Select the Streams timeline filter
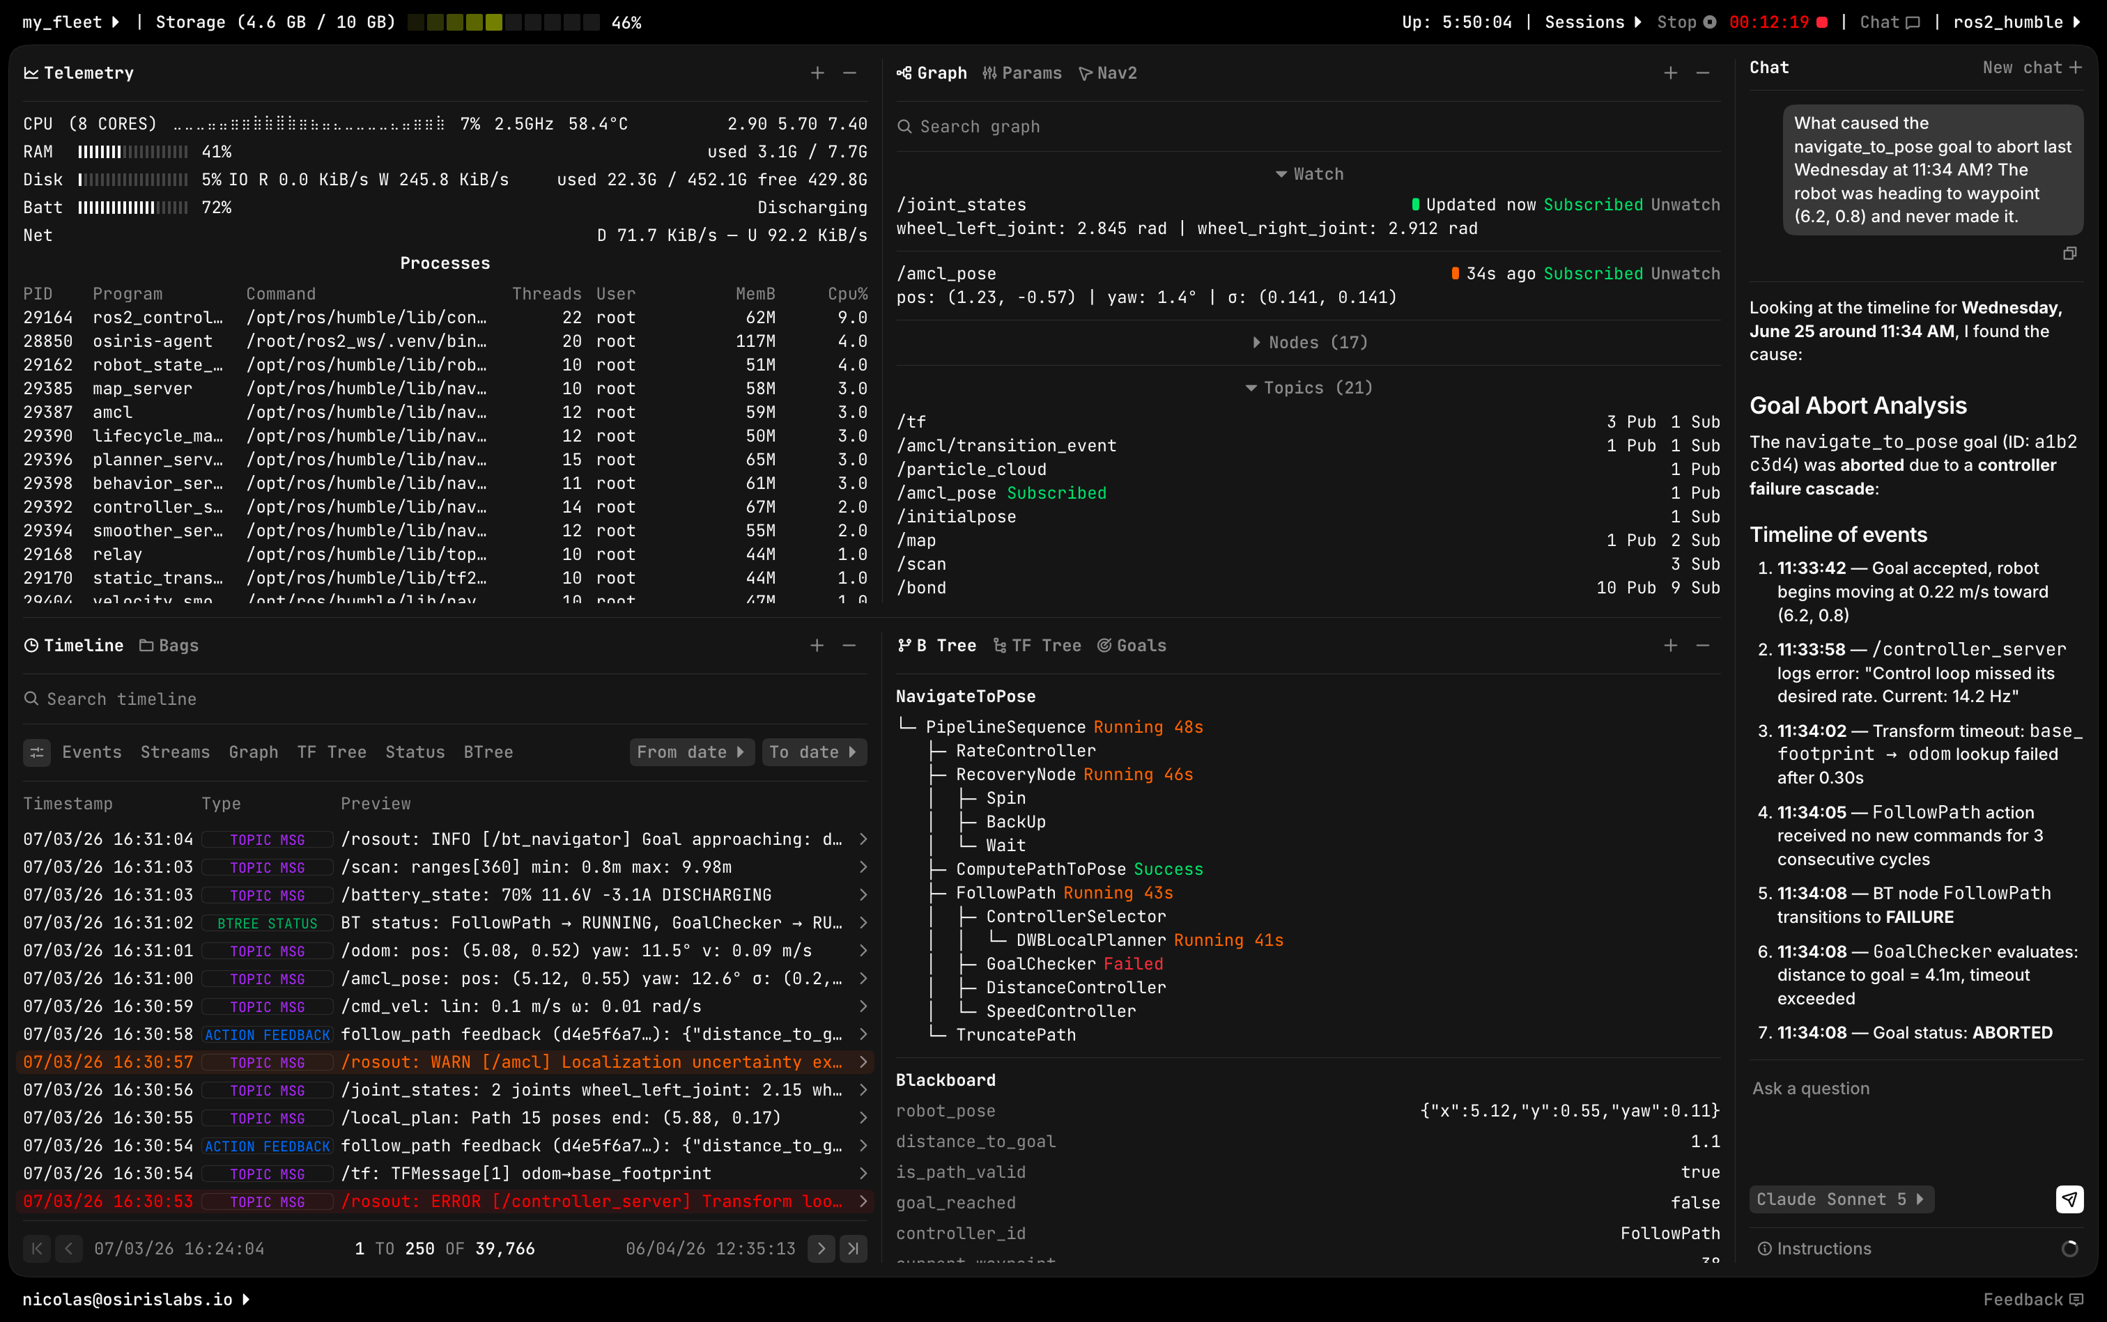Screen dimensions: 2107x1322 [175, 752]
